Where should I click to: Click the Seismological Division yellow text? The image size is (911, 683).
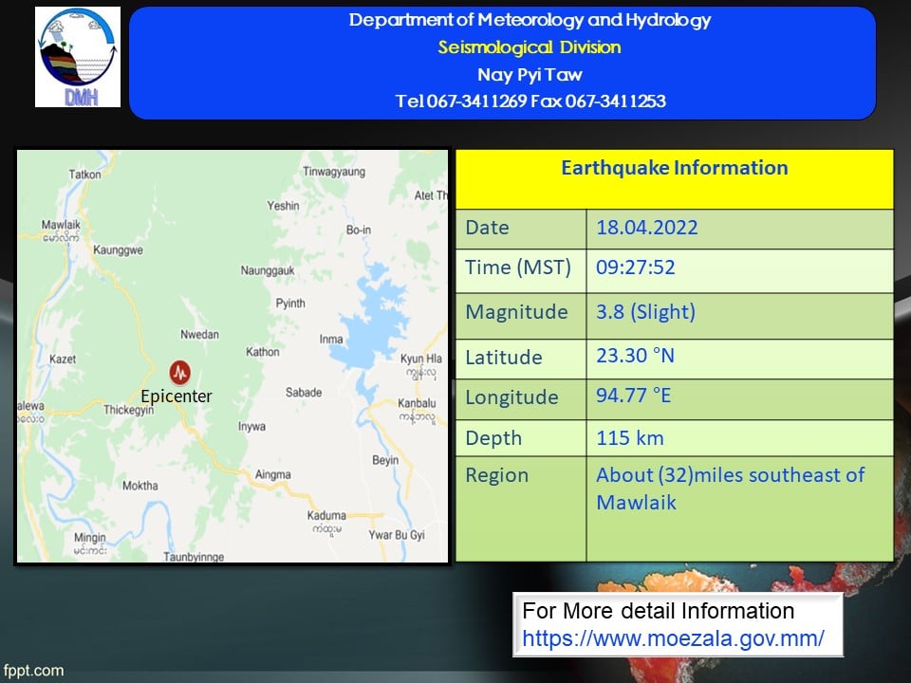(x=529, y=47)
